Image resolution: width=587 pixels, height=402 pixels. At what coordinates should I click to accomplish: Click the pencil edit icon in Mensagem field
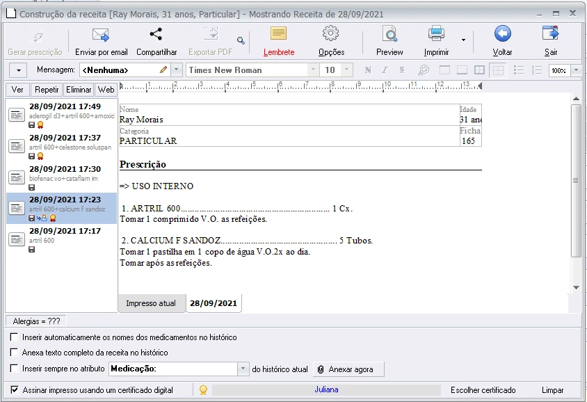coord(163,70)
